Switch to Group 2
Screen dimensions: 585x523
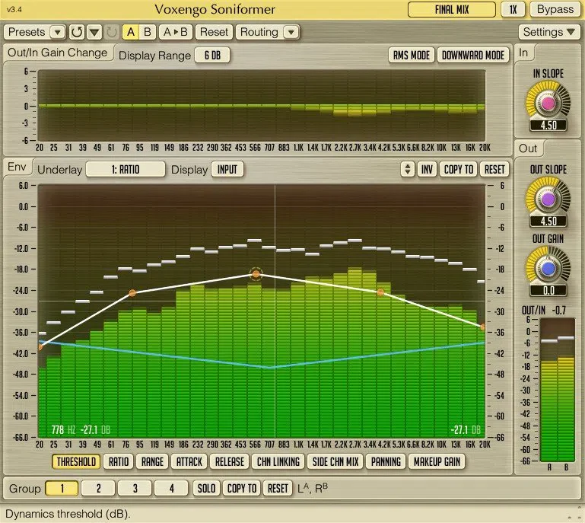[98, 488]
